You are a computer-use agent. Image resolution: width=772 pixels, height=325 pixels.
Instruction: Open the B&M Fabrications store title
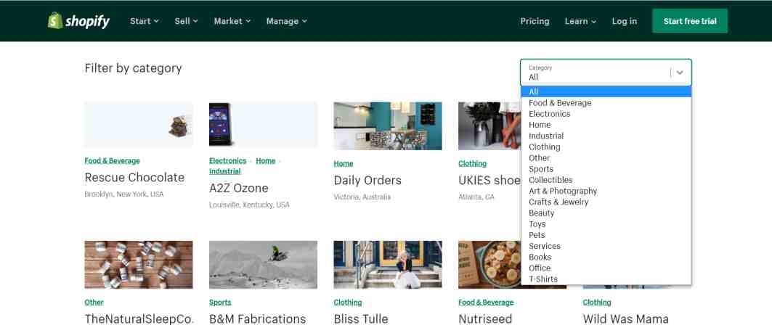click(x=258, y=318)
